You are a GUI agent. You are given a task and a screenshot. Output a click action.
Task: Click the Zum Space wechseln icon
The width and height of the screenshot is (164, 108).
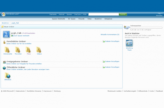click(x=12, y=36)
